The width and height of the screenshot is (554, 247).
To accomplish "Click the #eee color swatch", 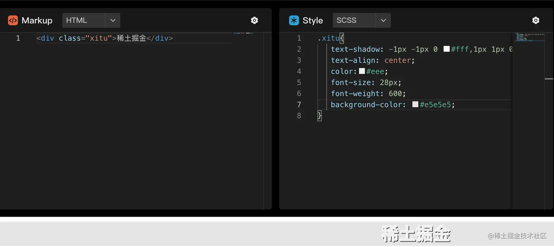I will click(x=362, y=71).
